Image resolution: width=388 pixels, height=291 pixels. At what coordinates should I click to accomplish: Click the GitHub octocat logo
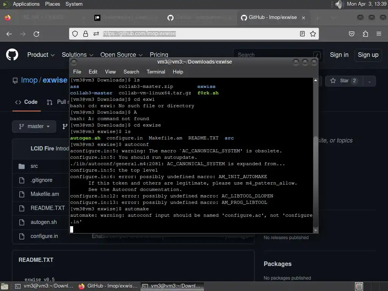click(x=12, y=55)
